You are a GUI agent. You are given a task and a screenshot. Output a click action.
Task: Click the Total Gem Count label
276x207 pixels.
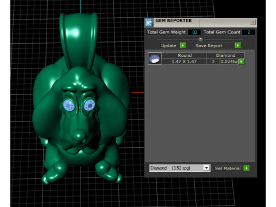(222, 32)
